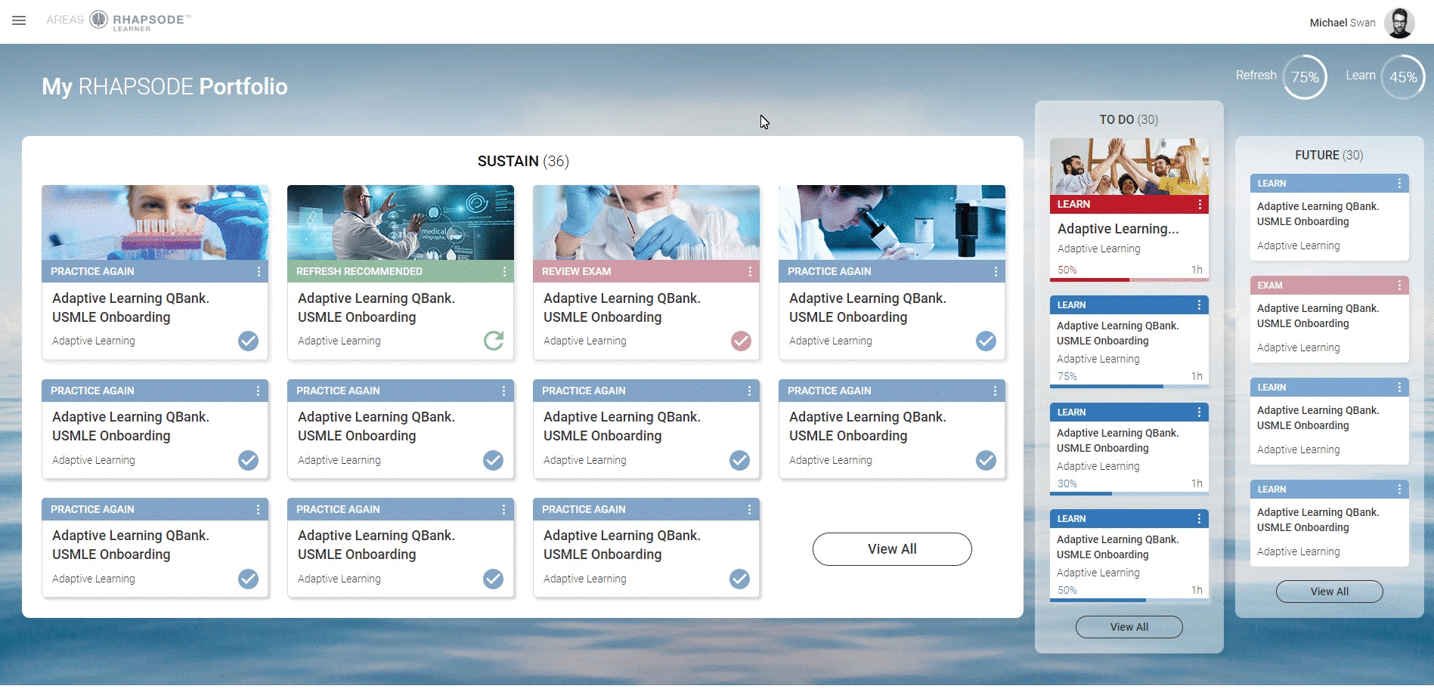This screenshot has width=1434, height=695.
Task: Open kebab menu on test-tube Practice Again card
Action: coord(259,271)
